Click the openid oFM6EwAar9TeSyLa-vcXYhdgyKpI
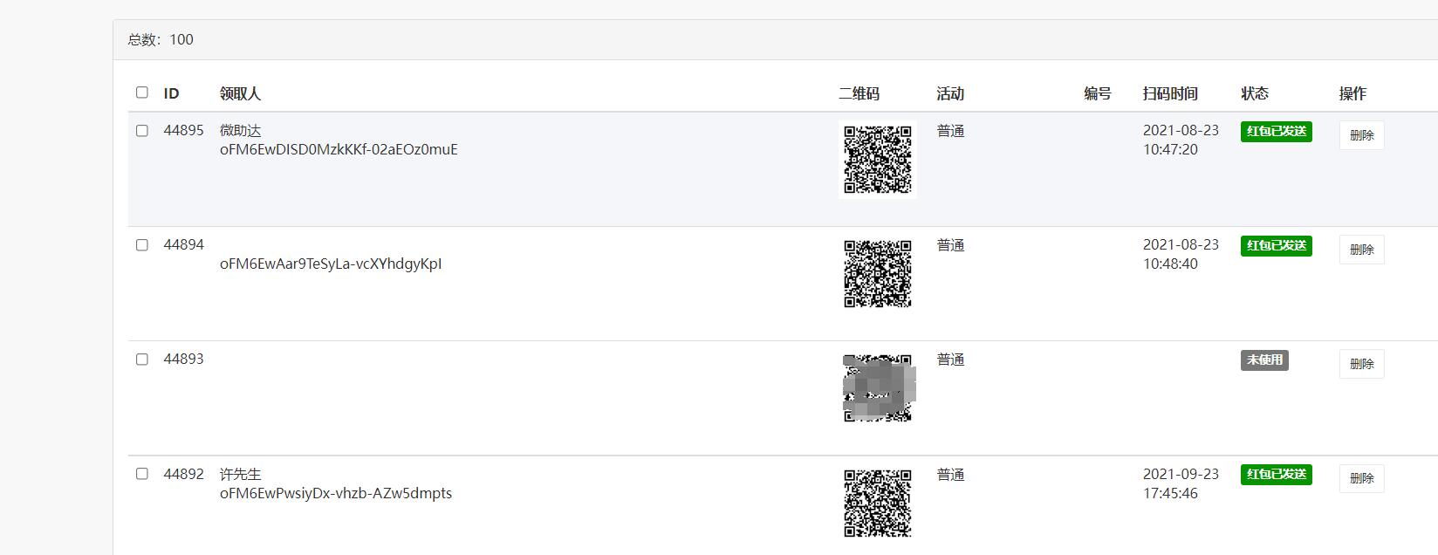 point(331,264)
